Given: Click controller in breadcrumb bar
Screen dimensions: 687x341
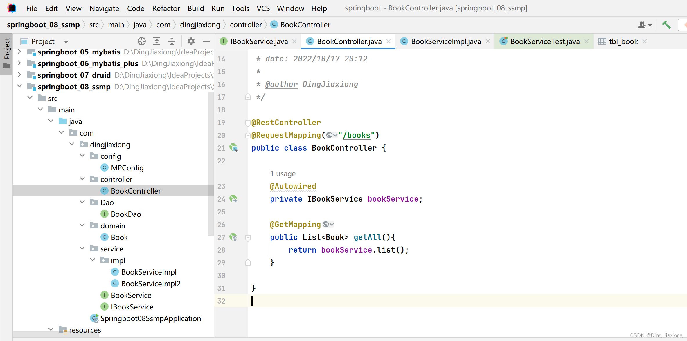Looking at the screenshot, I should coord(246,25).
